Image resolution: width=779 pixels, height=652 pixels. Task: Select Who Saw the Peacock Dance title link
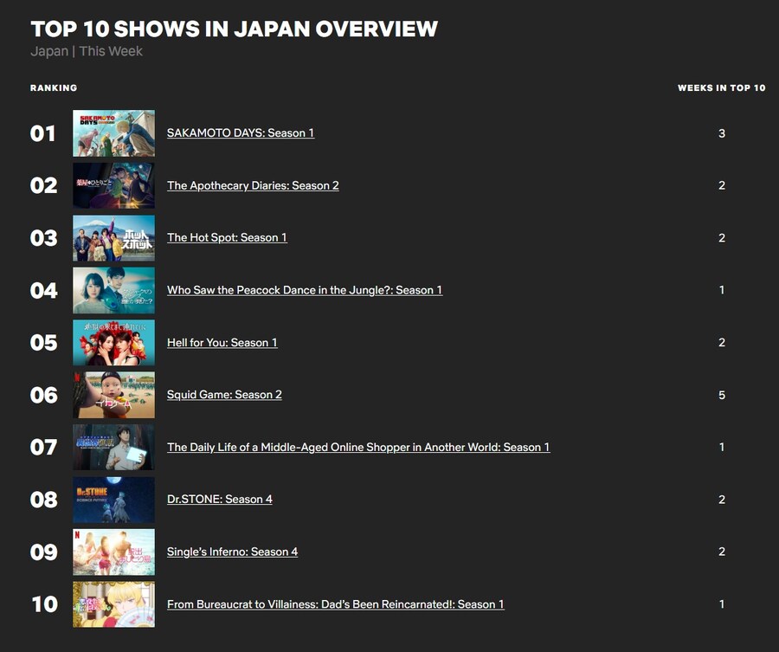coord(304,290)
